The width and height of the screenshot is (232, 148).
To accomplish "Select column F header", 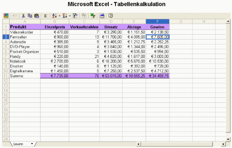I will click(x=157, y=21).
